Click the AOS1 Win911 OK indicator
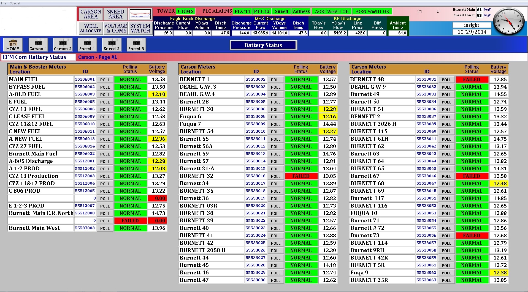The width and height of the screenshot is (528, 292). 331,11
